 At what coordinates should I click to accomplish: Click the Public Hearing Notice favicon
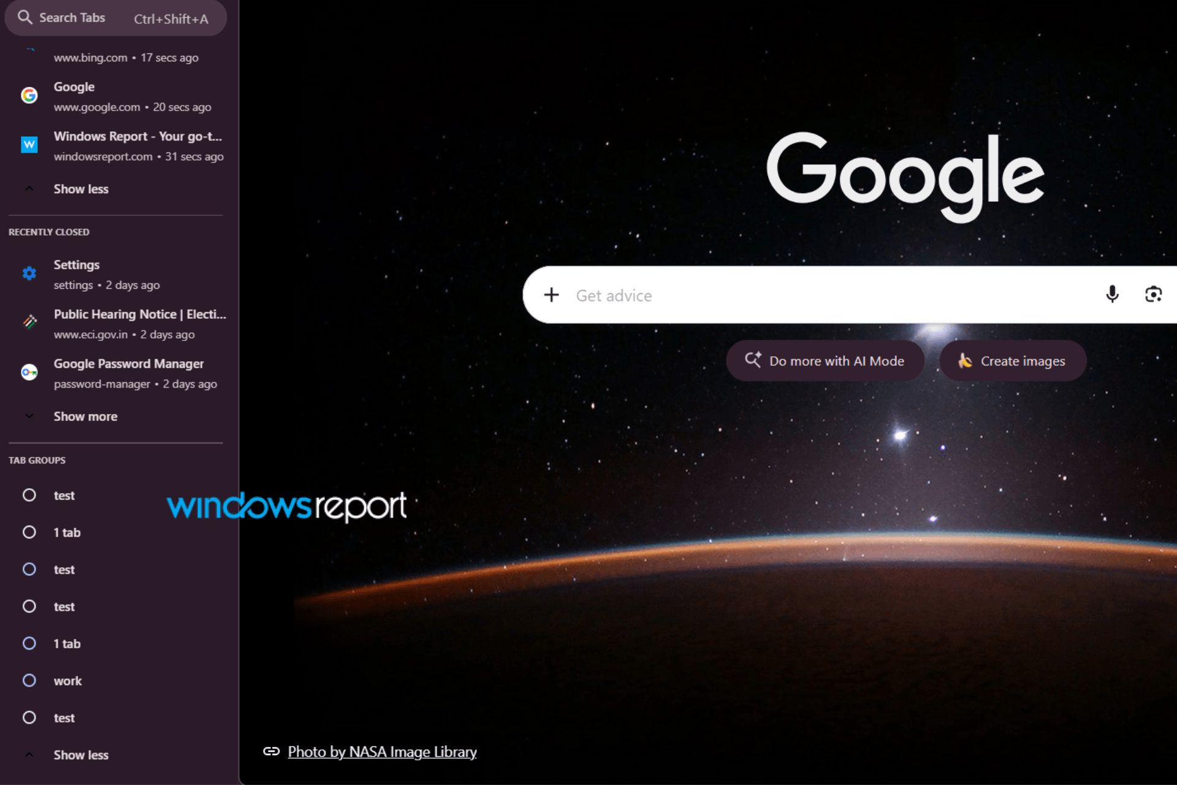[x=29, y=323]
